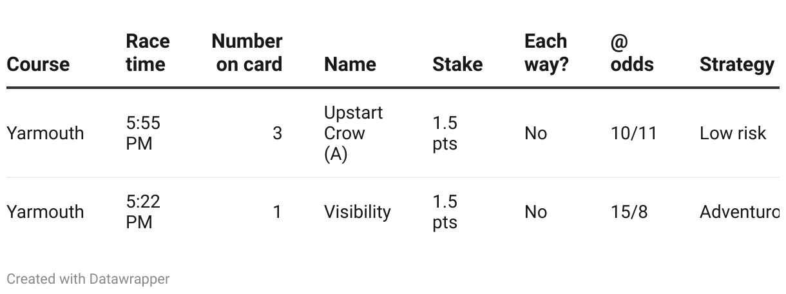Click the 5:55 PM race time cell

point(143,133)
